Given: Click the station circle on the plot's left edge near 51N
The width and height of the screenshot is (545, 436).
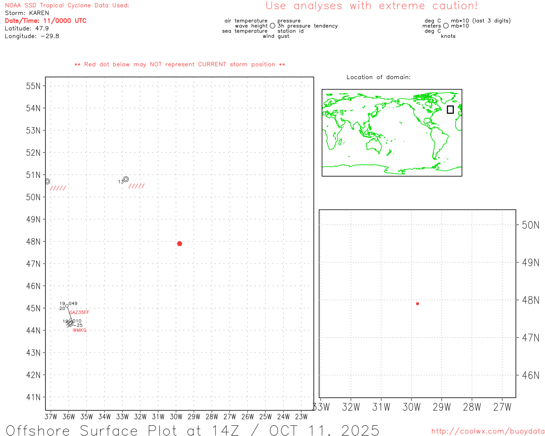Looking at the screenshot, I should click(47, 181).
